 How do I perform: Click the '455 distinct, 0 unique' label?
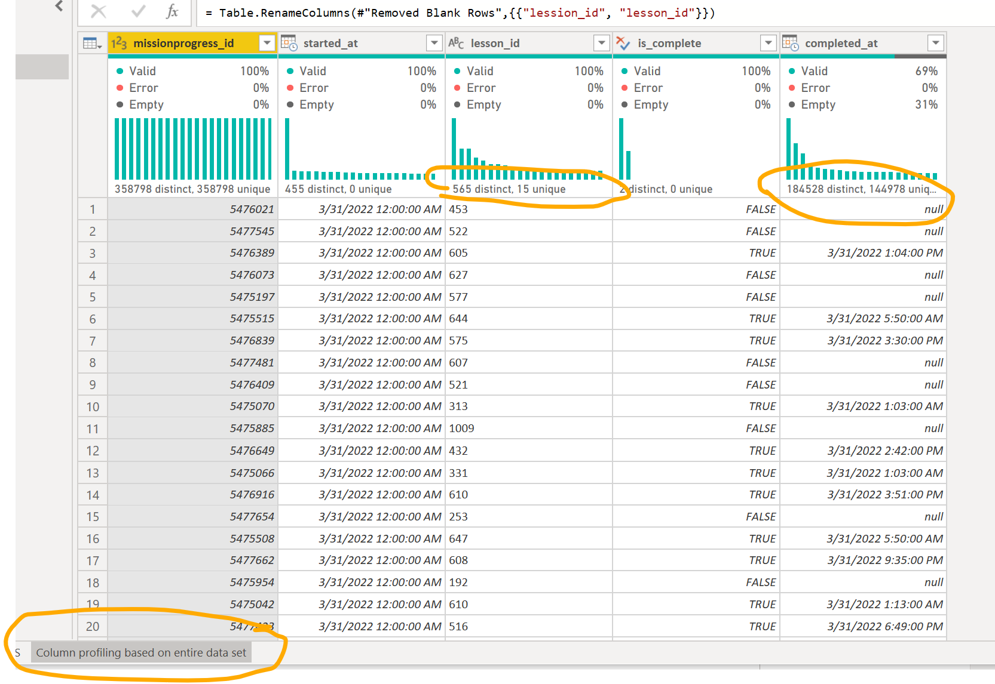coord(338,189)
